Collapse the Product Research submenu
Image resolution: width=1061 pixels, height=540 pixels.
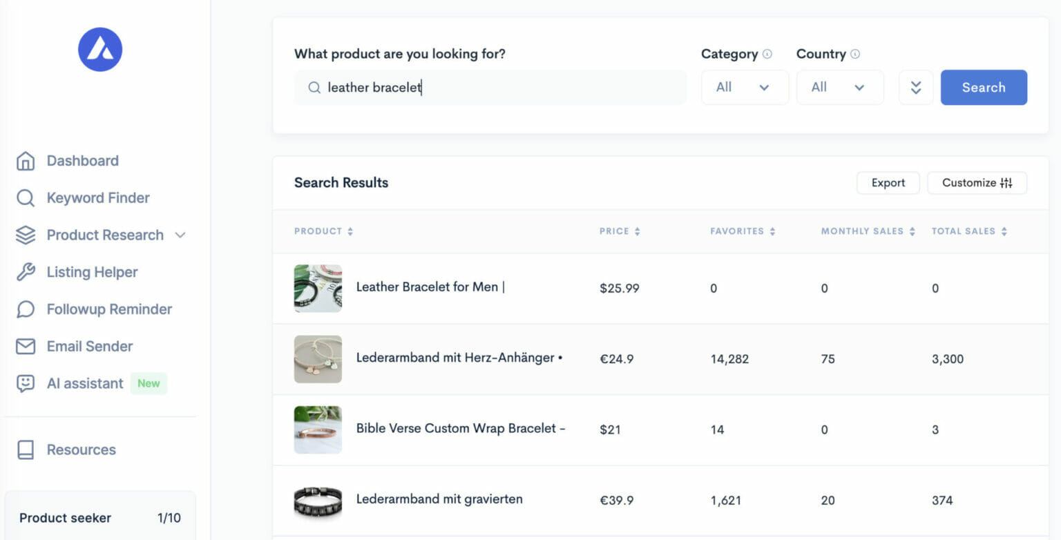coord(180,235)
